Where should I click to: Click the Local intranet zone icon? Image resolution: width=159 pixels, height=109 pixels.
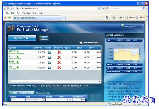tap(110, 104)
